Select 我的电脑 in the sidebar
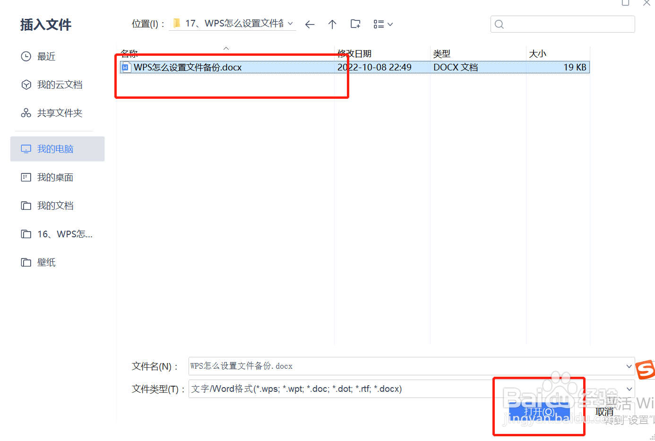655x441 pixels. tap(57, 149)
